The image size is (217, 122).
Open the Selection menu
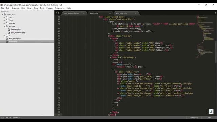[x=15, y=8]
